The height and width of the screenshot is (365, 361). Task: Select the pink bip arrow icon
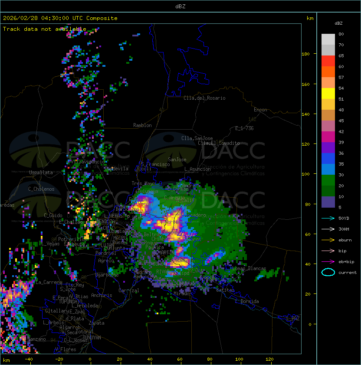[x=328, y=251]
